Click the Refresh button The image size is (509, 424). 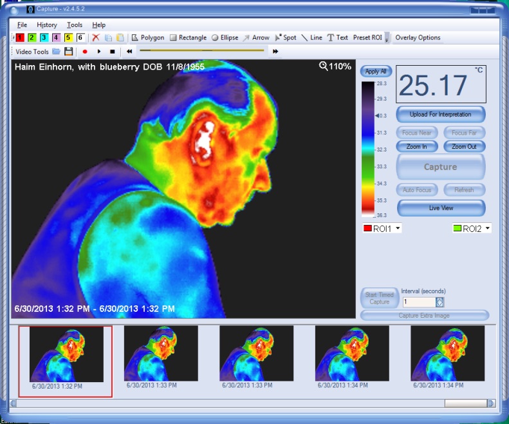click(464, 190)
